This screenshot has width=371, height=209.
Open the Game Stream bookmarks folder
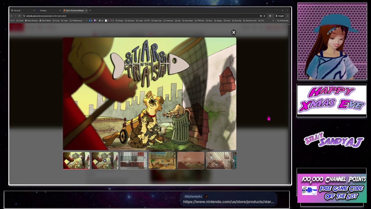[x=188, y=21]
